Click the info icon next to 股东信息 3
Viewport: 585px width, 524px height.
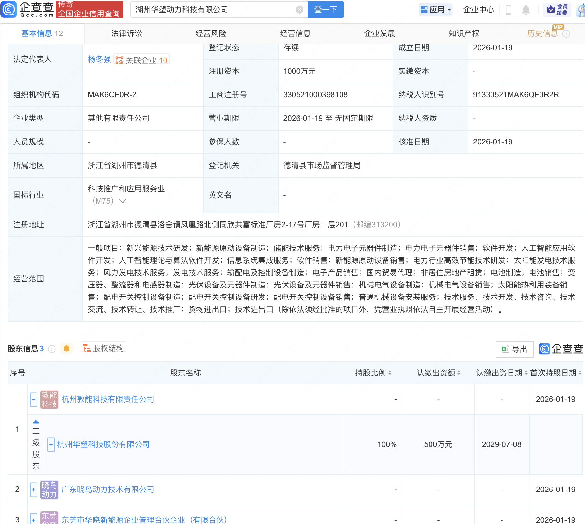pos(52,349)
